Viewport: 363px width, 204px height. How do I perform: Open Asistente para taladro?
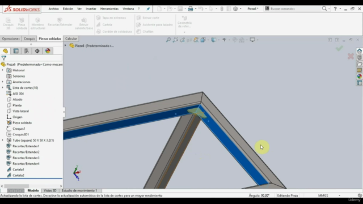click(x=155, y=24)
